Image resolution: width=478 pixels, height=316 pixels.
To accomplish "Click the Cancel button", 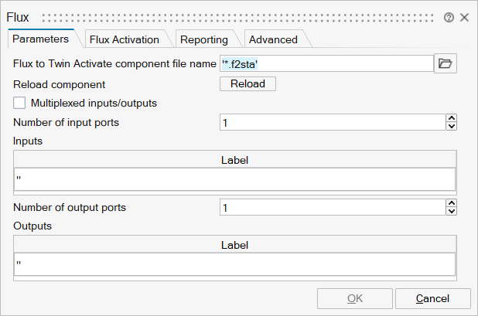I will coord(432,298).
